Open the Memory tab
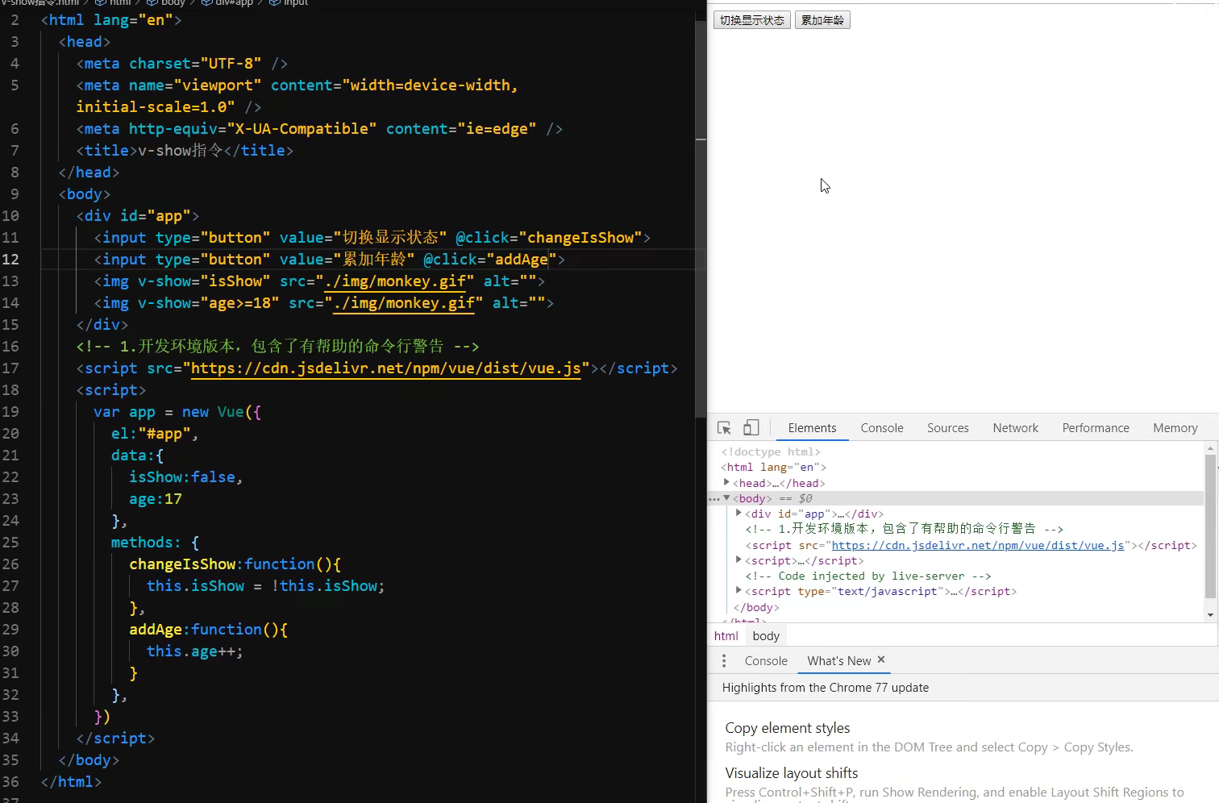The image size is (1219, 803). click(x=1175, y=428)
